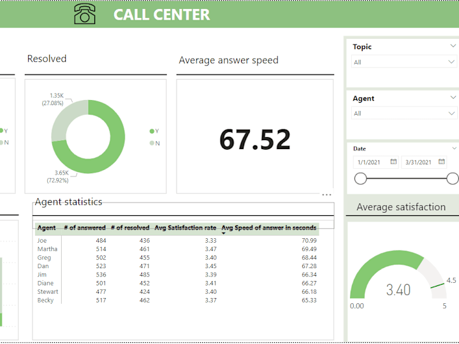This screenshot has height=344, width=459.
Task: Sort table by Agent column header
Action: [47, 228]
